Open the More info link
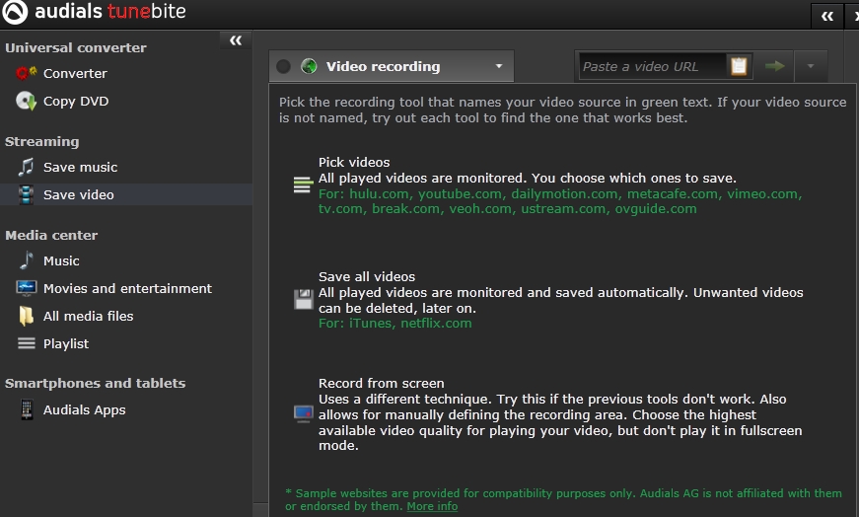 tap(432, 506)
